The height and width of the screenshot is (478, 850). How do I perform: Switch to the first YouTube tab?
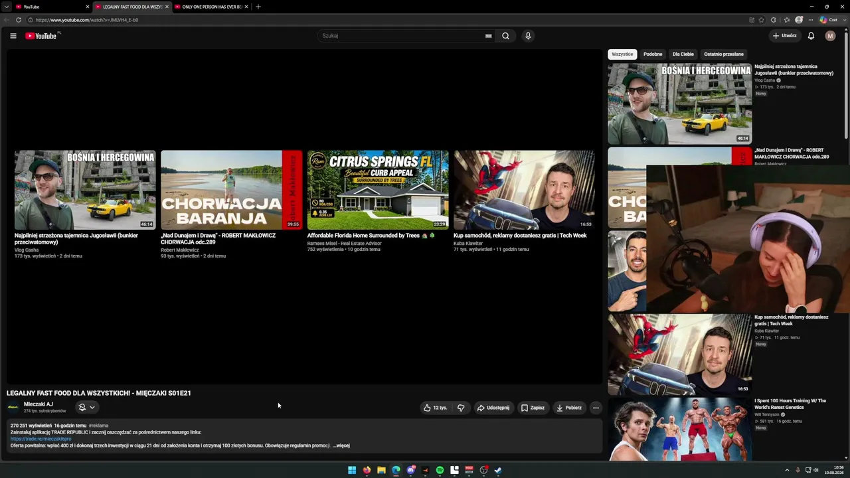click(52, 7)
